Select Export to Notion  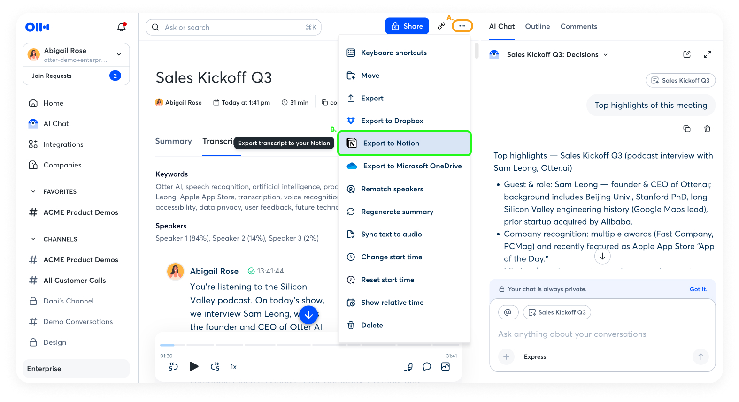(x=404, y=144)
